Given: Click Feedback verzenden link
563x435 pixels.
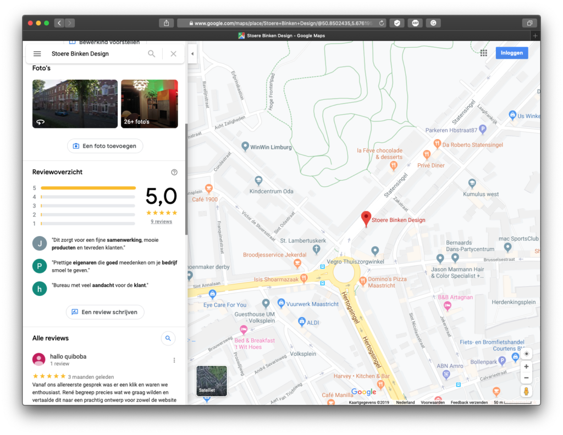Looking at the screenshot, I should tap(469, 403).
